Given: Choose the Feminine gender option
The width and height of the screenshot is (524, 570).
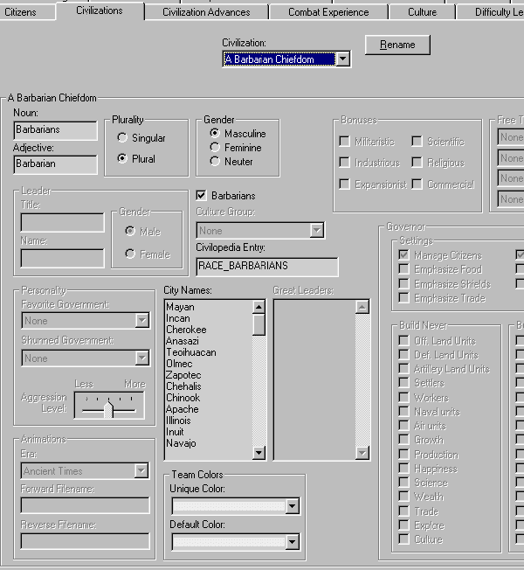Looking at the screenshot, I should coord(216,148).
